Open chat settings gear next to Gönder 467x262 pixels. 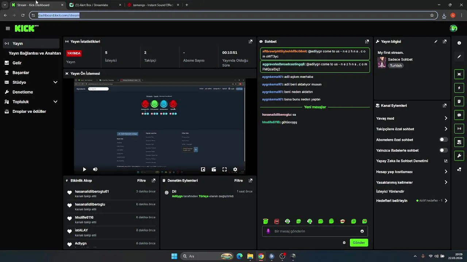[x=344, y=243]
